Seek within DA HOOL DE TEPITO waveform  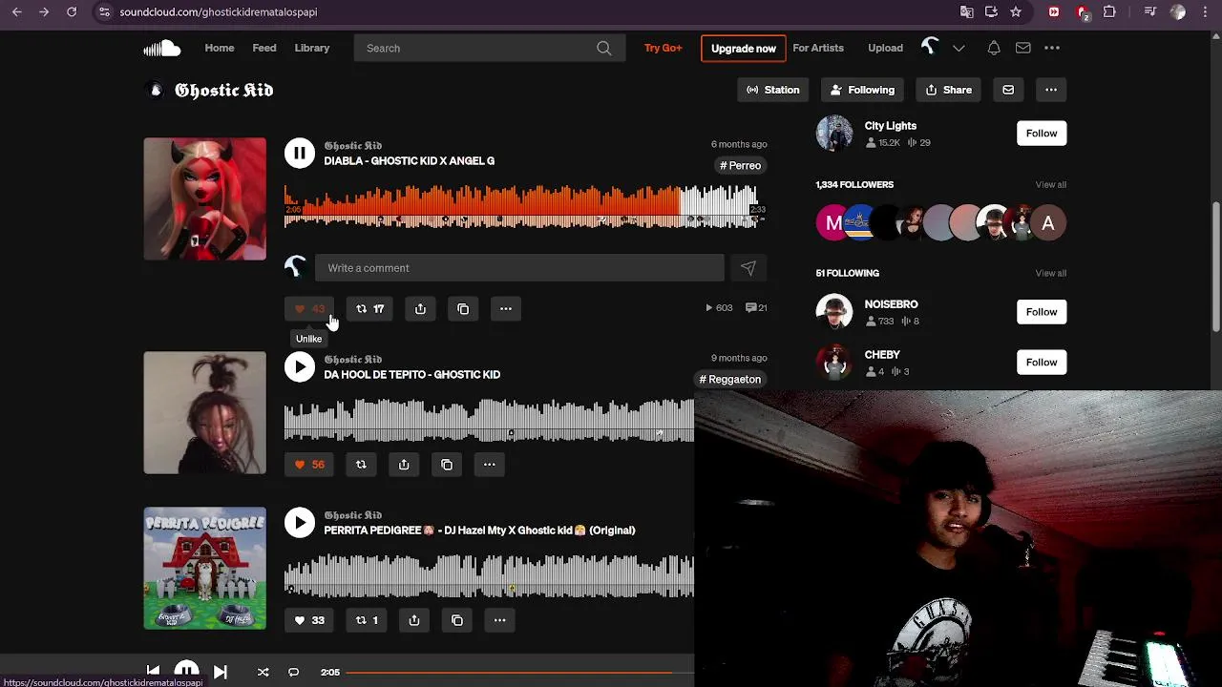[489, 421]
